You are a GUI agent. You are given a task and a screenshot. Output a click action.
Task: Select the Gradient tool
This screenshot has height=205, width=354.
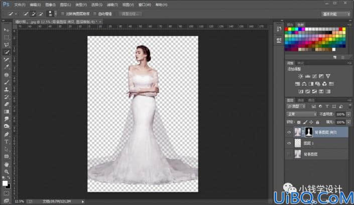click(x=7, y=112)
